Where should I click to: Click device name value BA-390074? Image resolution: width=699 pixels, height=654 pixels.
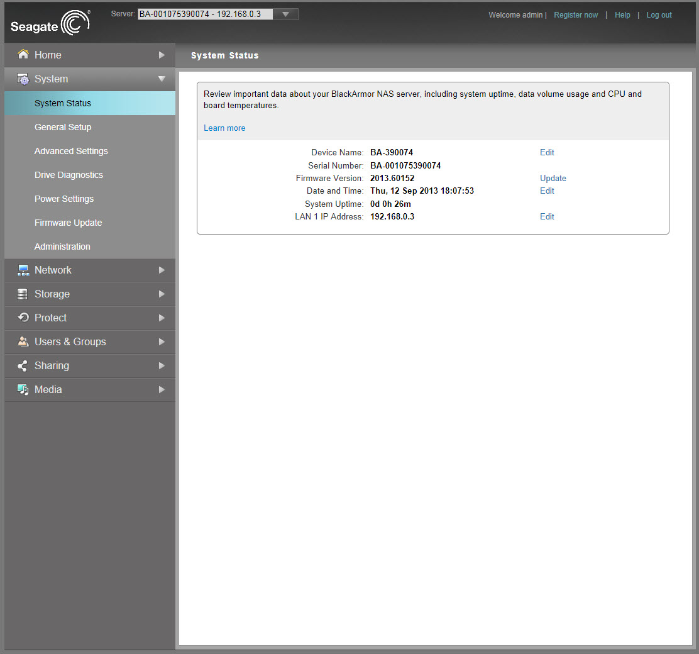pos(392,153)
